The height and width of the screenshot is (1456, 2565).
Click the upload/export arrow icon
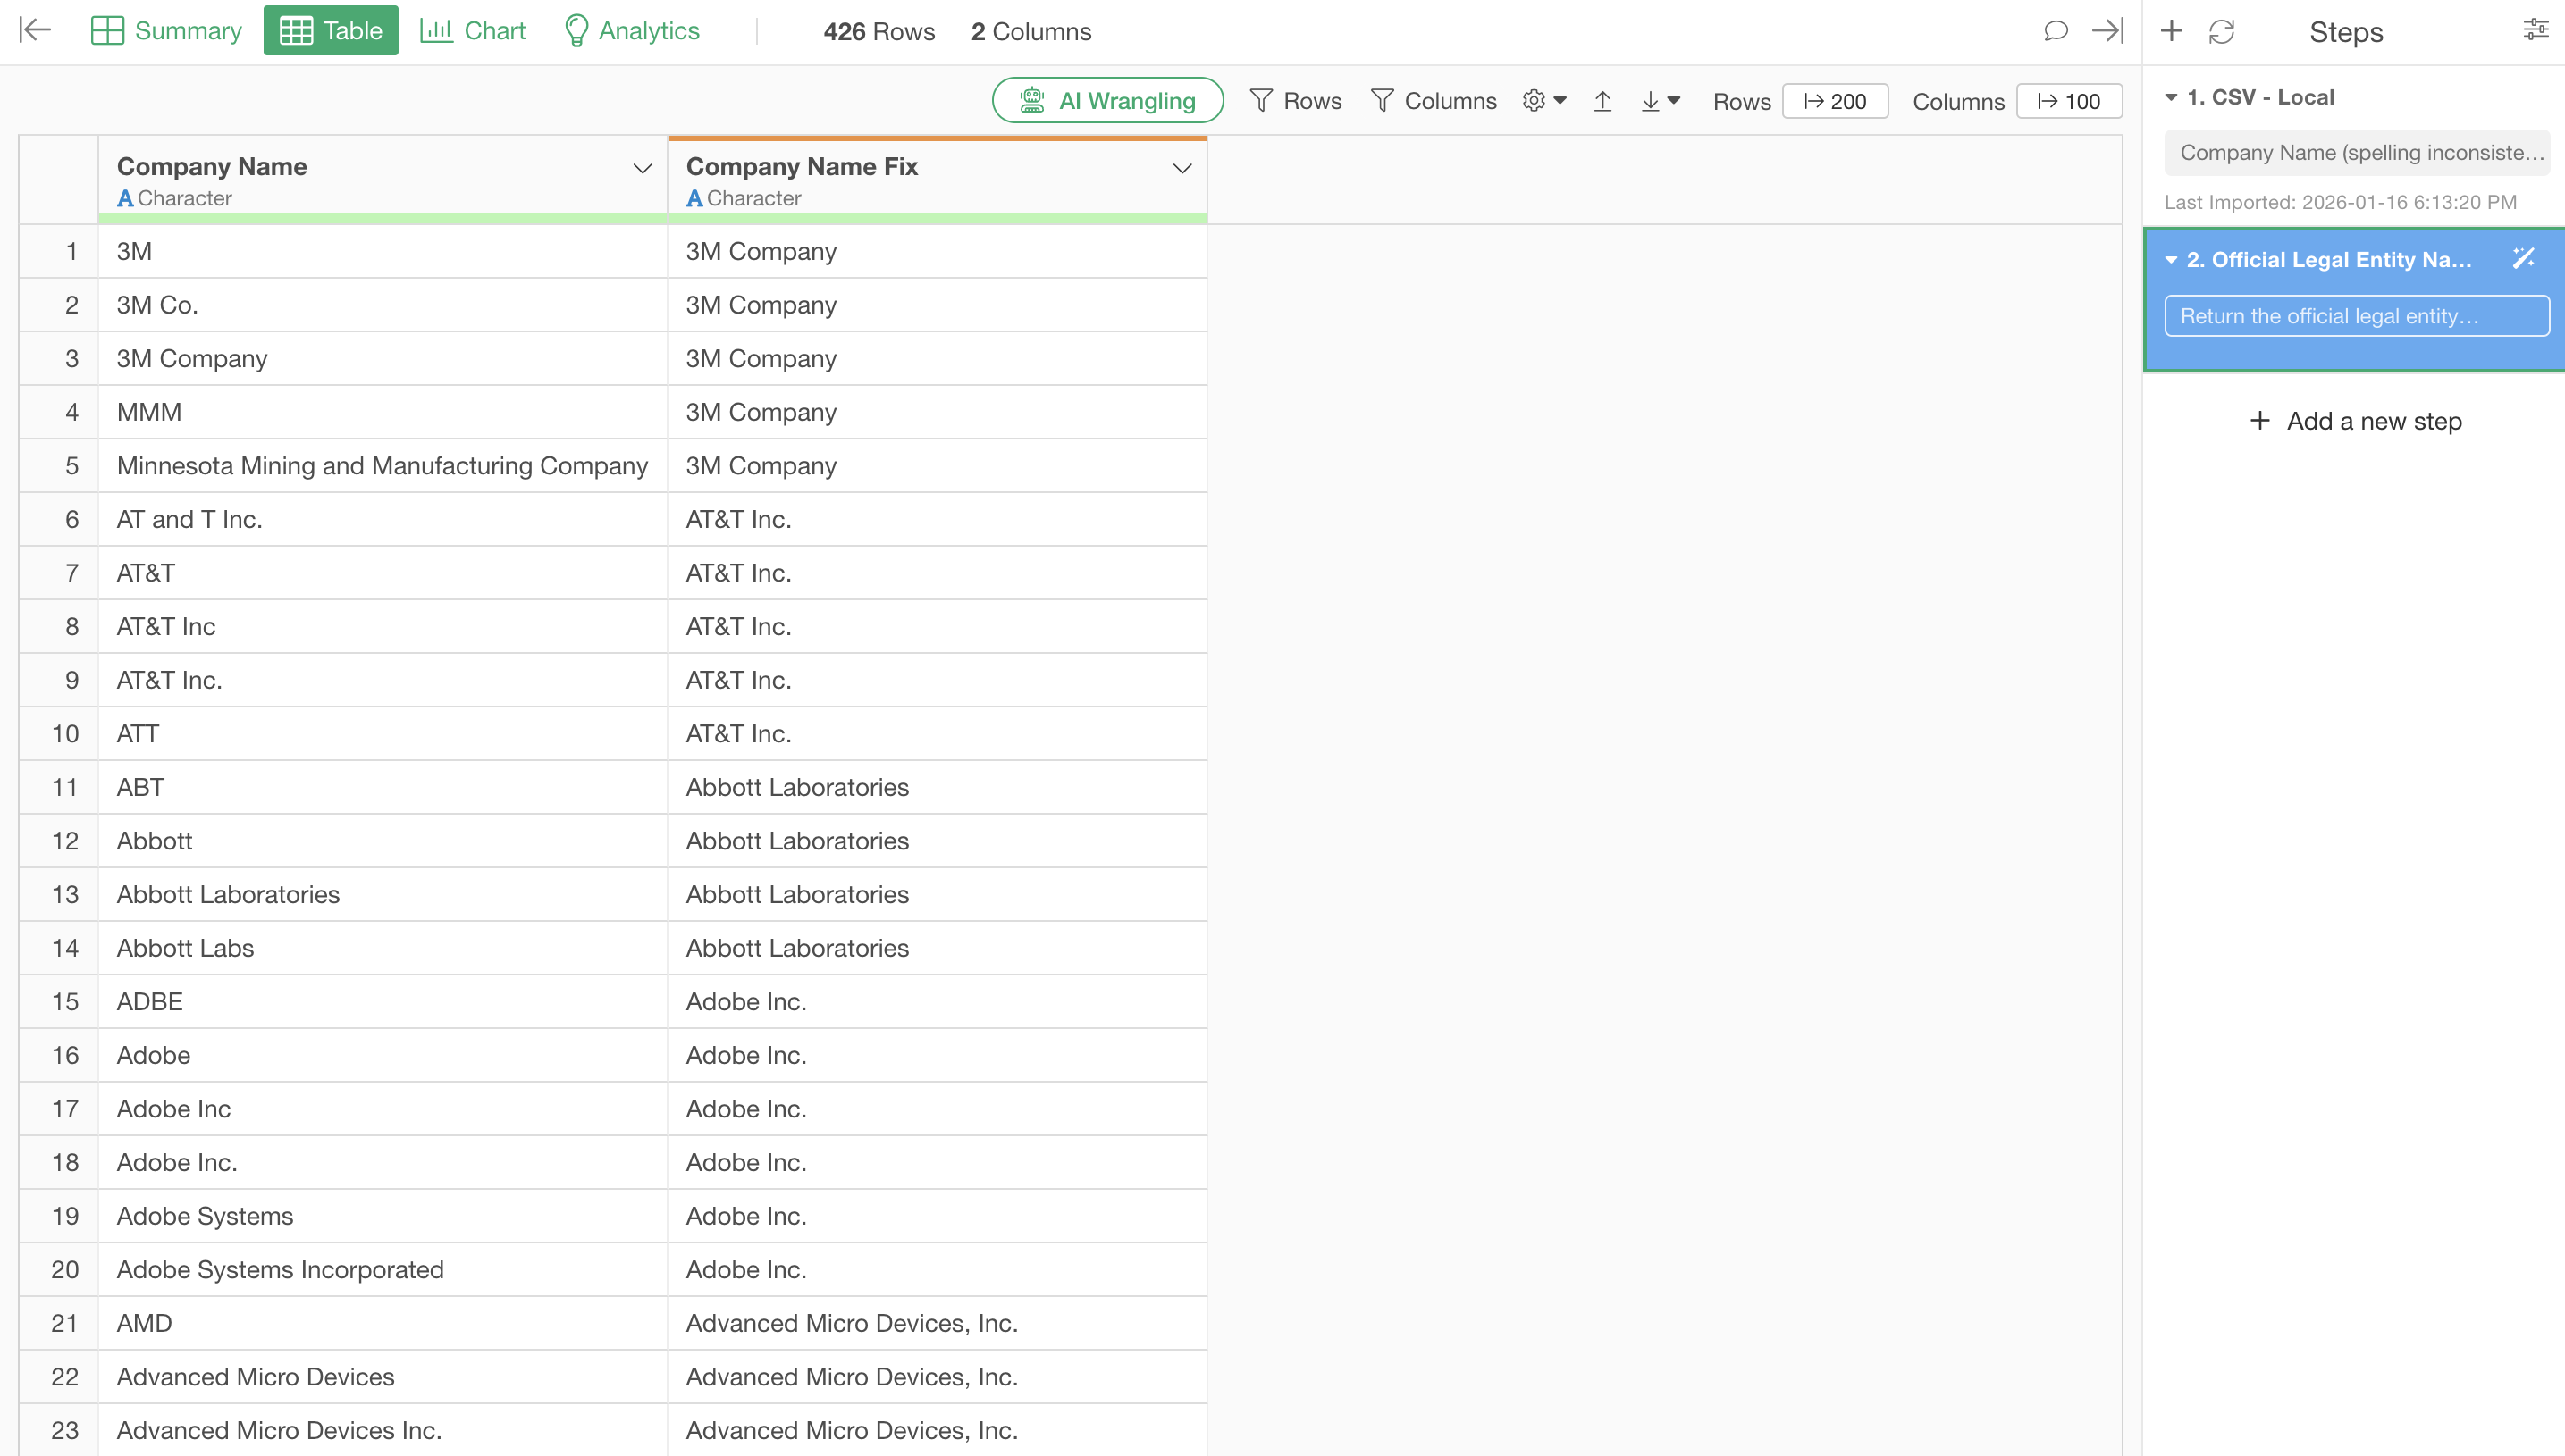[x=1602, y=101]
